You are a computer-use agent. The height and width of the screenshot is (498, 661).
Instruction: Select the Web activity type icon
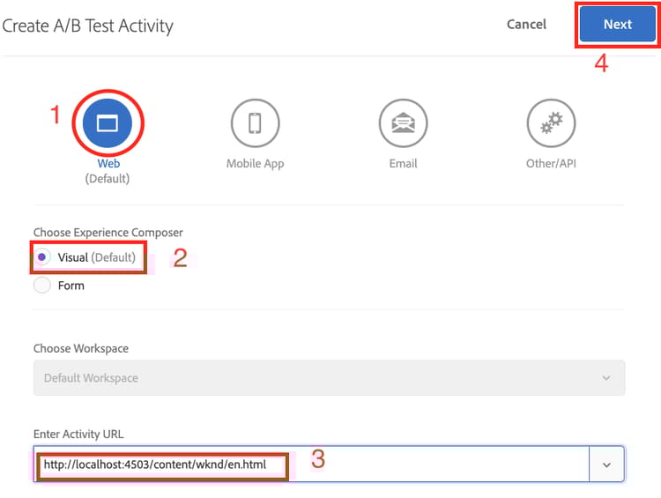(107, 123)
